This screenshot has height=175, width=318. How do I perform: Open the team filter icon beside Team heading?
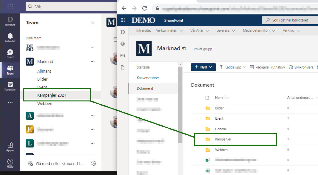click(x=93, y=22)
